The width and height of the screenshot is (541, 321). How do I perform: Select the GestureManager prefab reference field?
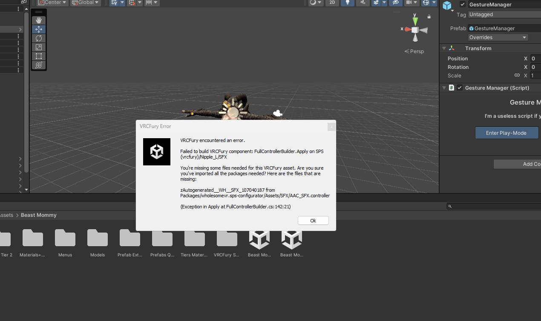(x=504, y=28)
